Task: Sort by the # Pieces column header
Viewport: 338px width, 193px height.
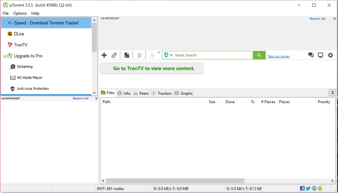Action: coord(267,102)
